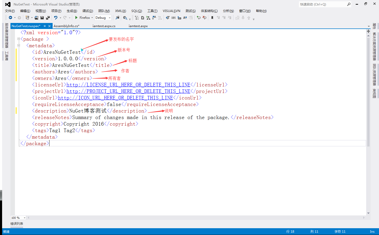Click the [@] Parameter Info icon
379x235 pixels.
click(x=174, y=18)
